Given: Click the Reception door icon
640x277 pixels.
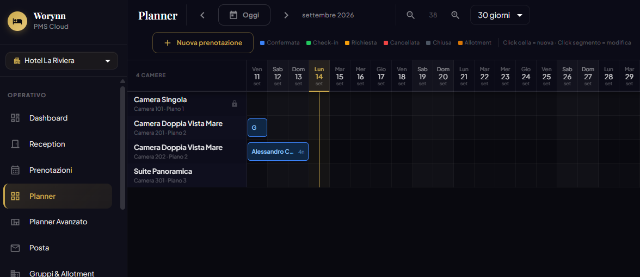Looking at the screenshot, I should (15, 144).
